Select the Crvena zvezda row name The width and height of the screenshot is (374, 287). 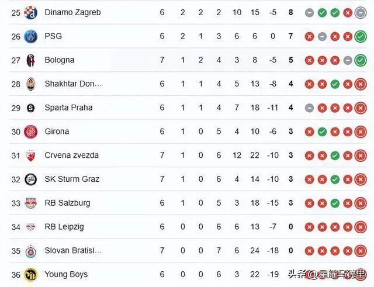pos(71,155)
